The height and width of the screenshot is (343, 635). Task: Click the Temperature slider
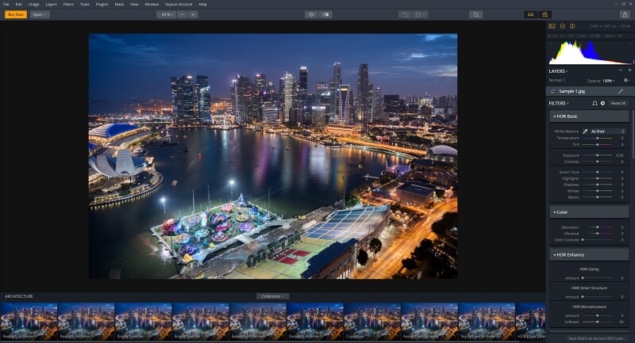tap(598, 138)
